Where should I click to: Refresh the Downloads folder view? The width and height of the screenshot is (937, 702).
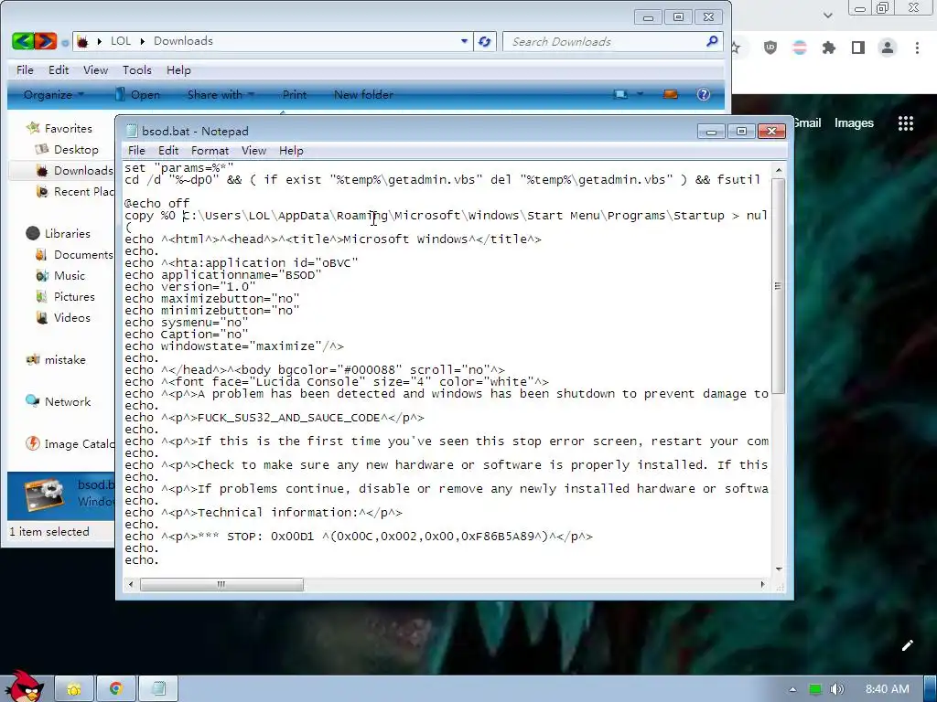pyautogui.click(x=485, y=41)
